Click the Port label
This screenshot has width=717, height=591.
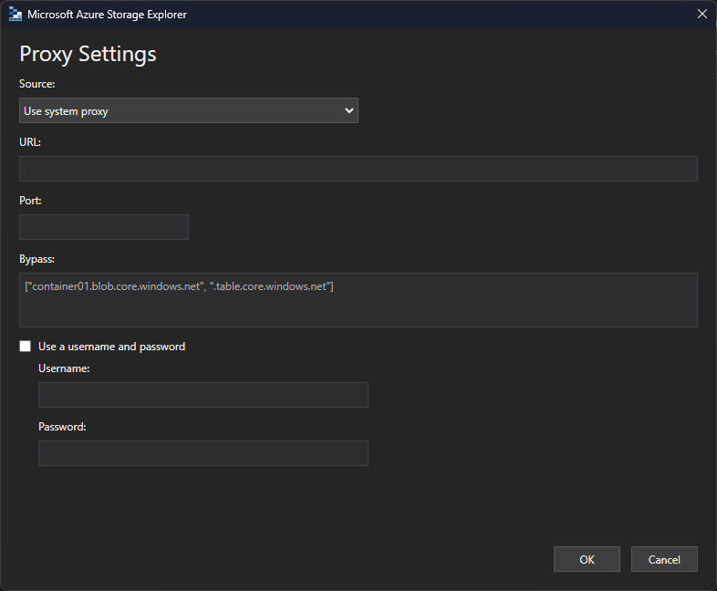tap(30, 201)
